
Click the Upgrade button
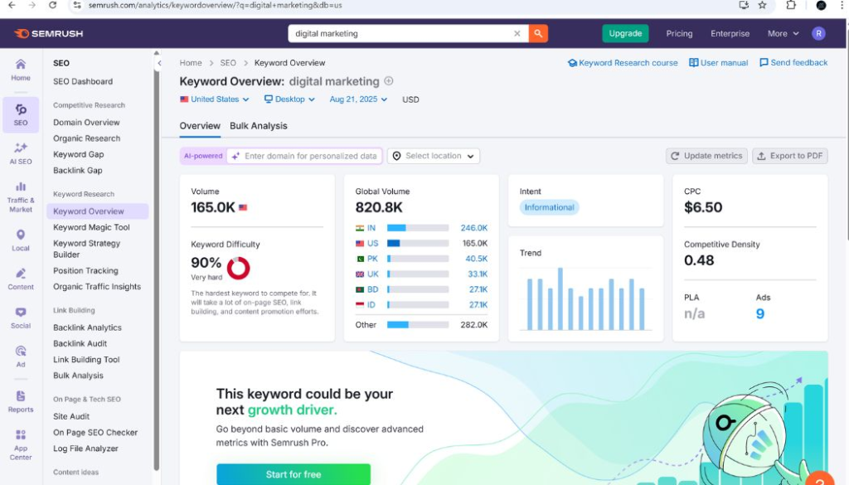625,33
